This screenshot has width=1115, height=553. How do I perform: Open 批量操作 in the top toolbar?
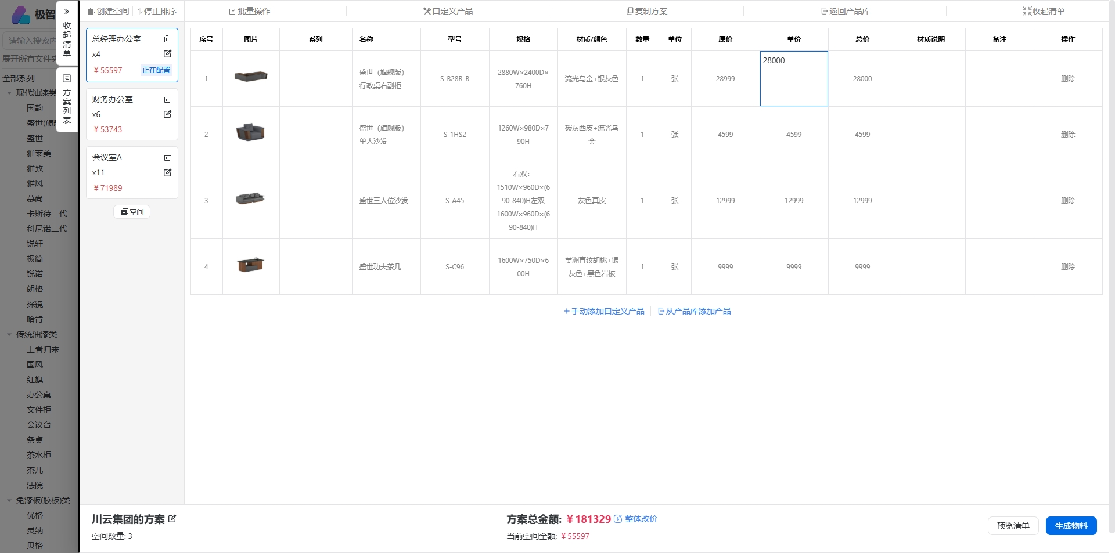pyautogui.click(x=250, y=11)
